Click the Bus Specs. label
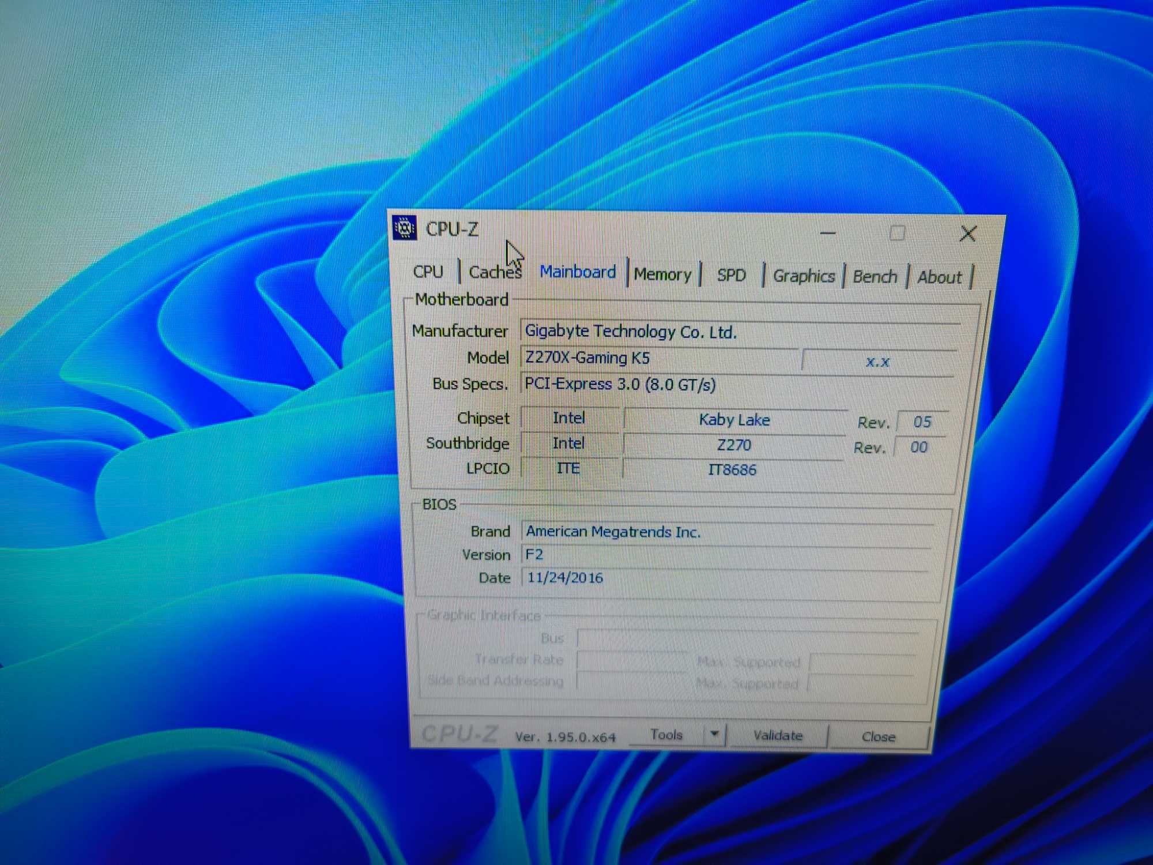 [x=470, y=384]
